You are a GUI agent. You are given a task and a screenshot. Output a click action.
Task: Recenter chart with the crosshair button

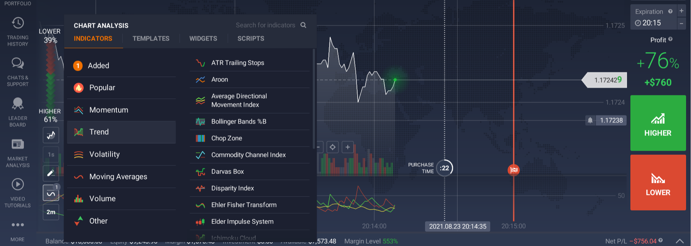(x=333, y=147)
